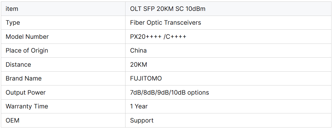Click the 'Output Power' label
The width and height of the screenshot is (333, 129).
(x=26, y=93)
